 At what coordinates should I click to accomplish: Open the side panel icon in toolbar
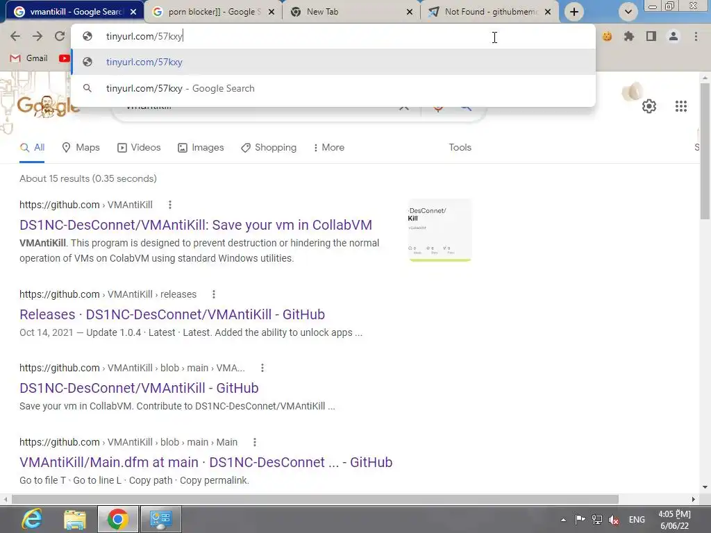click(x=651, y=36)
